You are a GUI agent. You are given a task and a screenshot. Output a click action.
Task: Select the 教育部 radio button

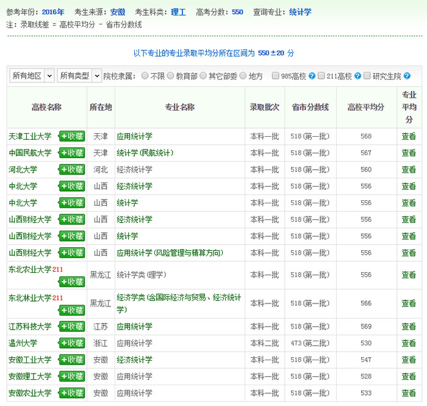(x=170, y=76)
